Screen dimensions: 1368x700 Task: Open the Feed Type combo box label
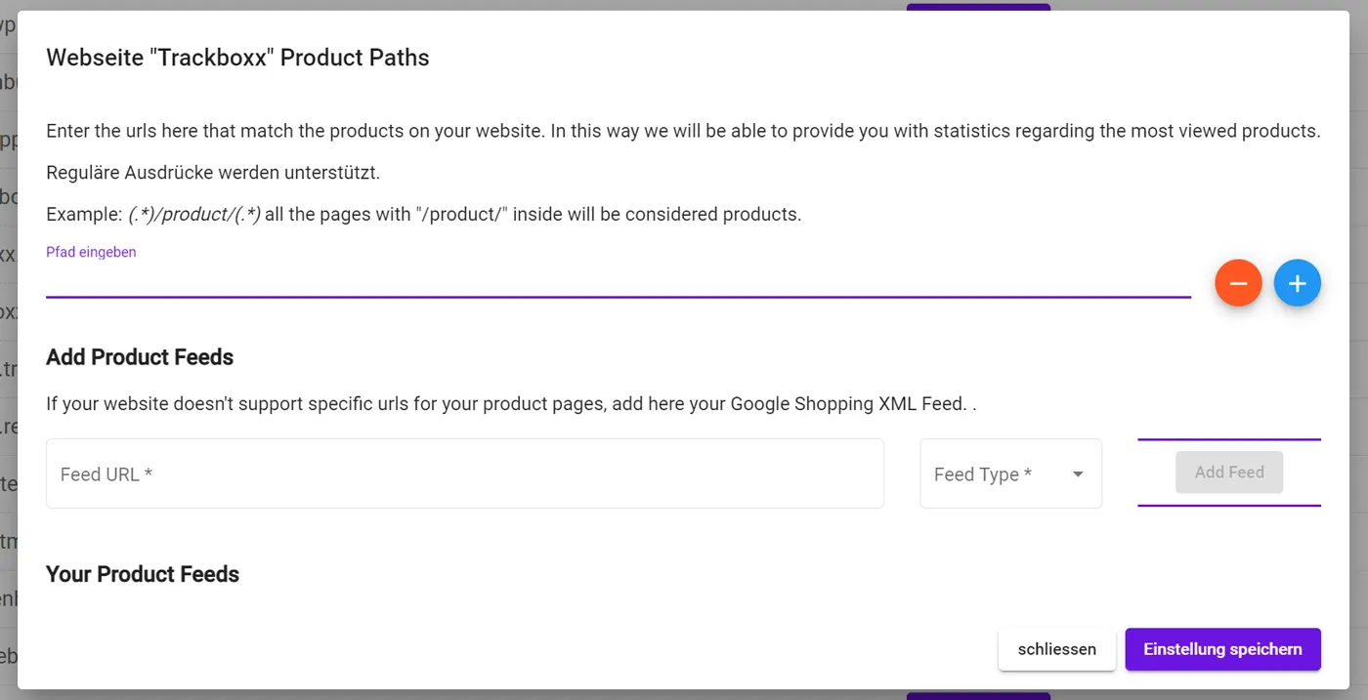pyautogui.click(x=983, y=474)
